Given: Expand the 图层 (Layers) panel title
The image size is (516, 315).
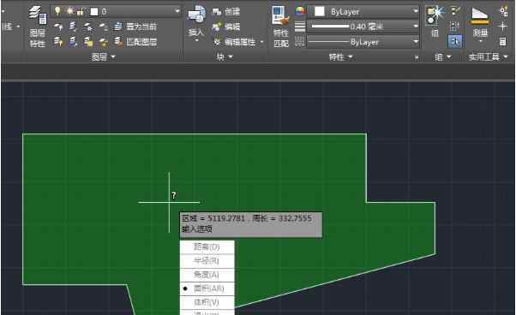Looking at the screenshot, I should [x=104, y=56].
